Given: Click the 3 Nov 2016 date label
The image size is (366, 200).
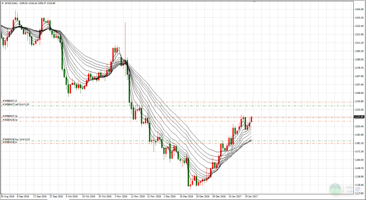Looking at the screenshot, I should pyautogui.click(x=121, y=196).
